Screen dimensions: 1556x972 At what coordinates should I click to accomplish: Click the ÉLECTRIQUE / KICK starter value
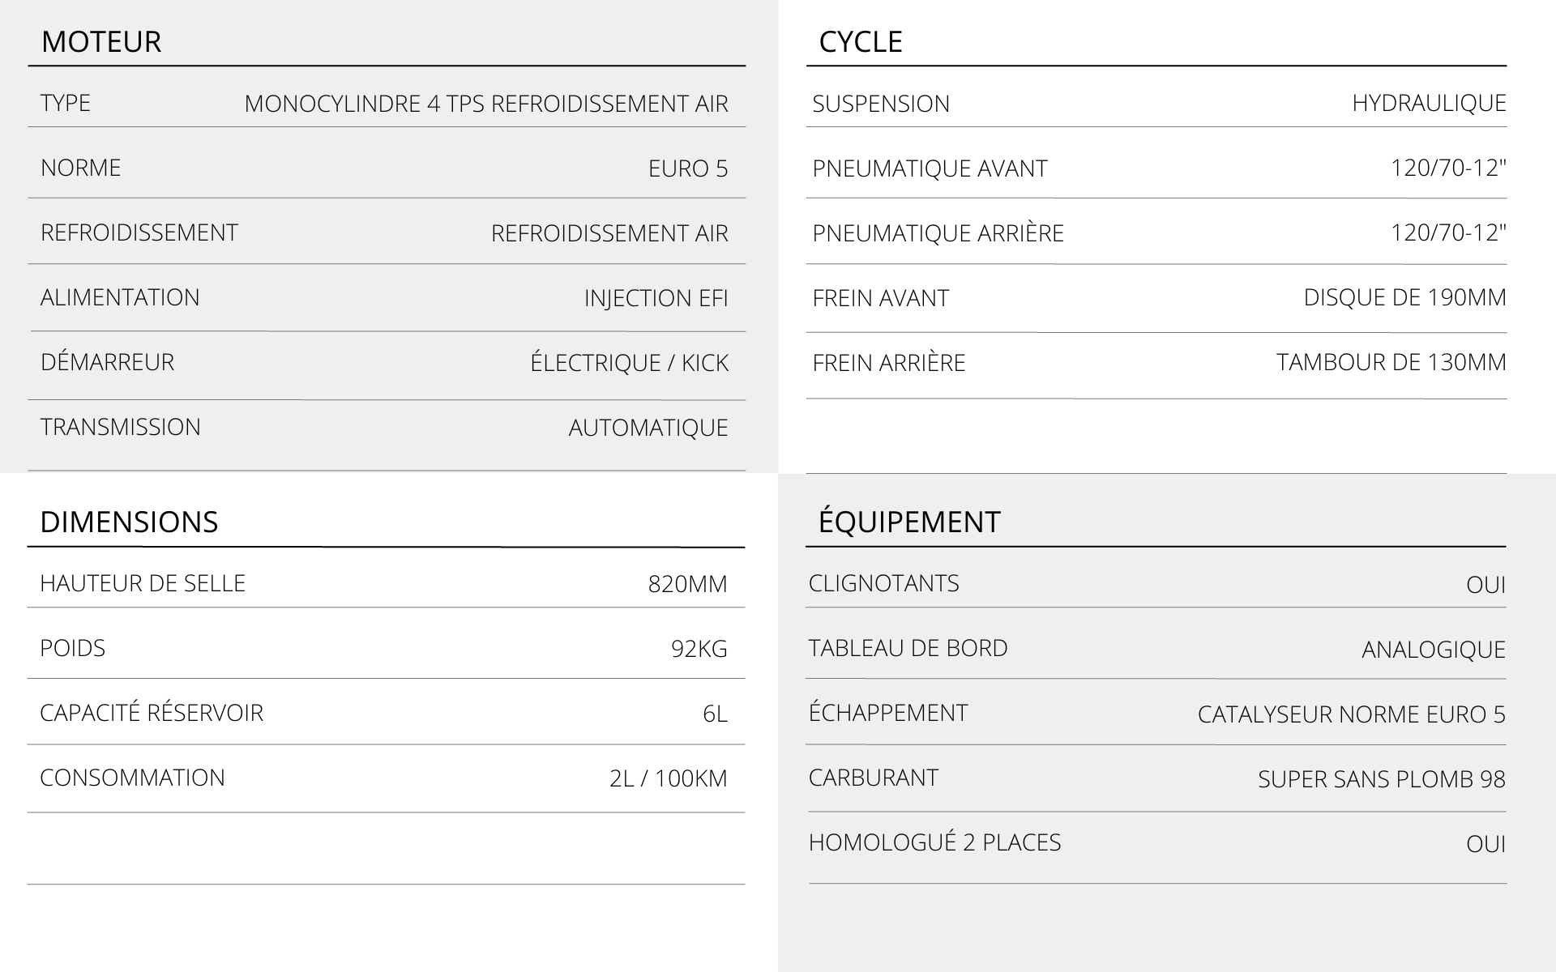629,363
